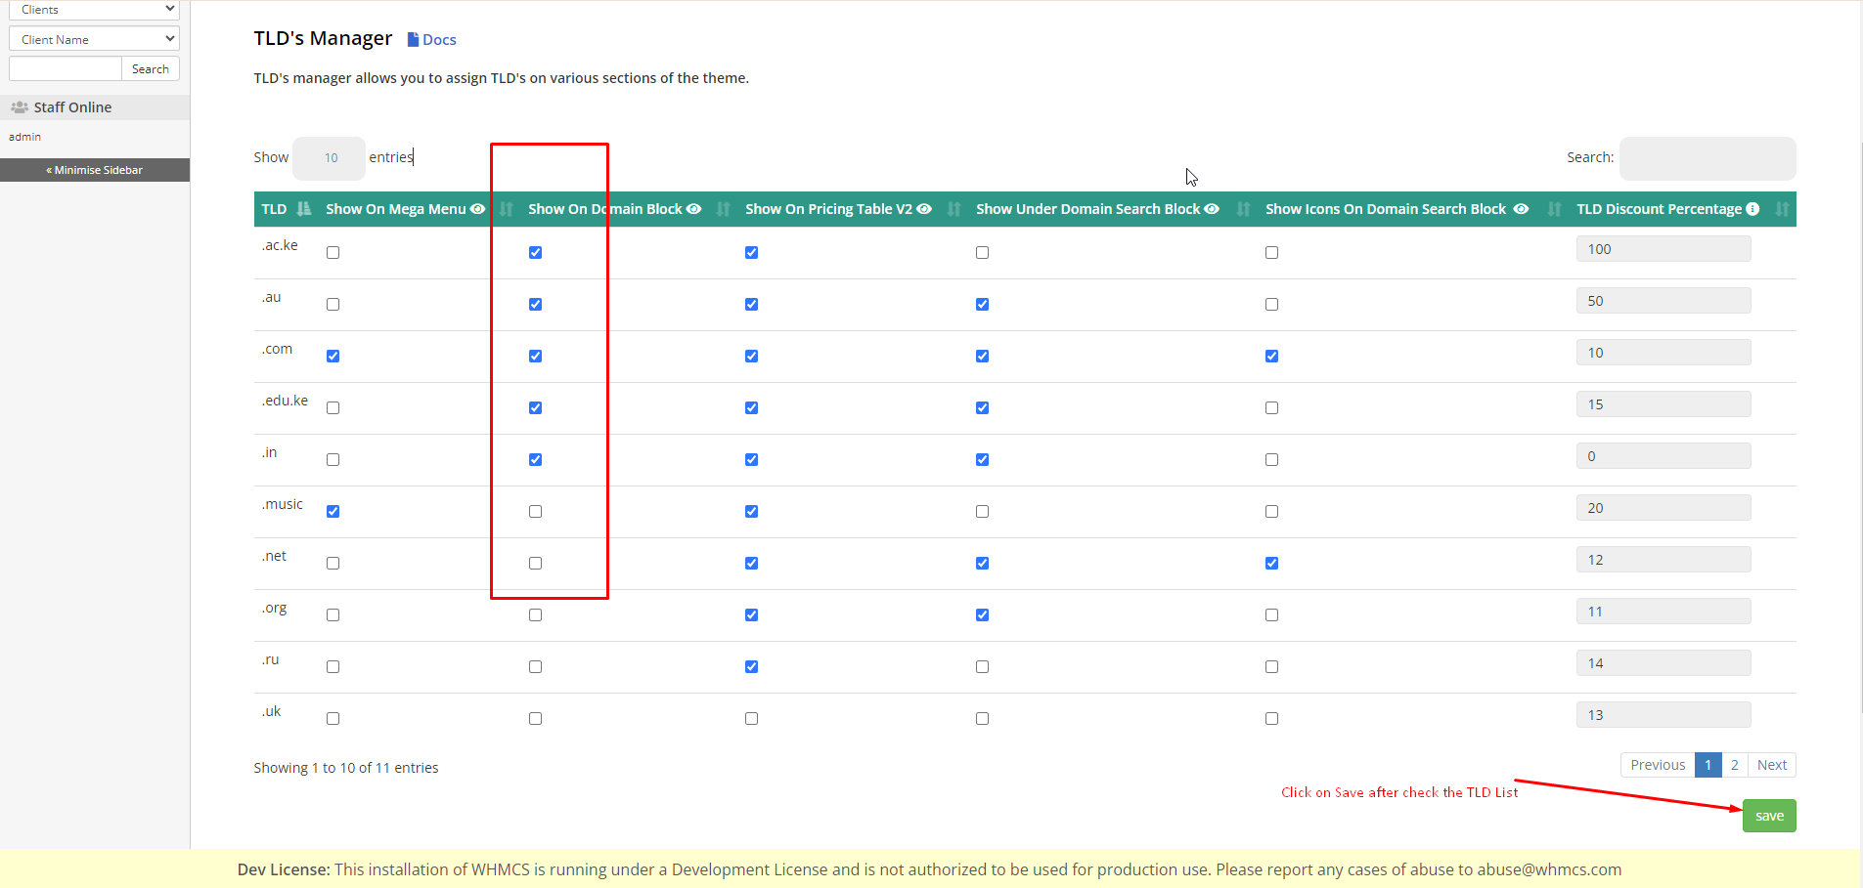
Task: Click the green save button
Action: [x=1768, y=816]
